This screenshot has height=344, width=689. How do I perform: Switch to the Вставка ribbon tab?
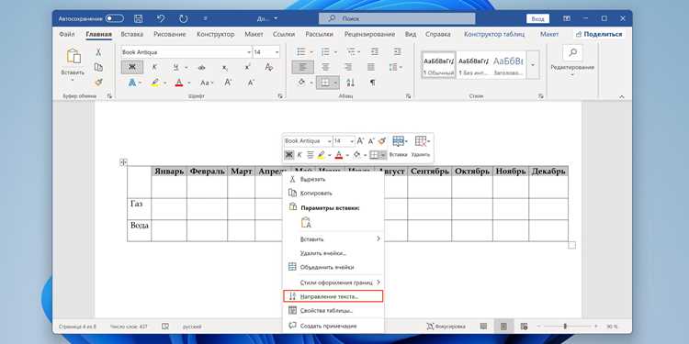131,34
